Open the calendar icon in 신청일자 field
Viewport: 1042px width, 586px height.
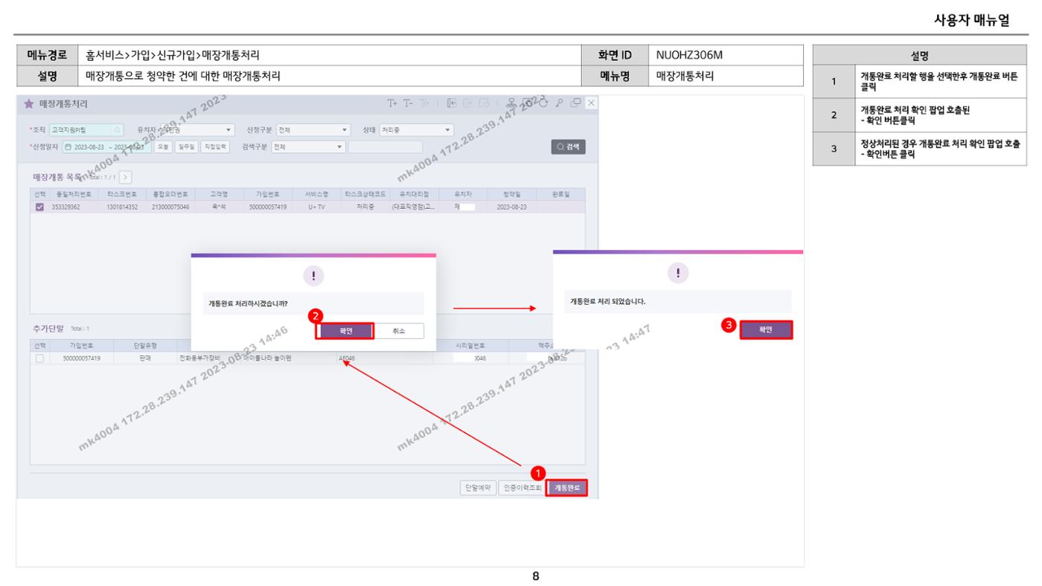(68, 146)
